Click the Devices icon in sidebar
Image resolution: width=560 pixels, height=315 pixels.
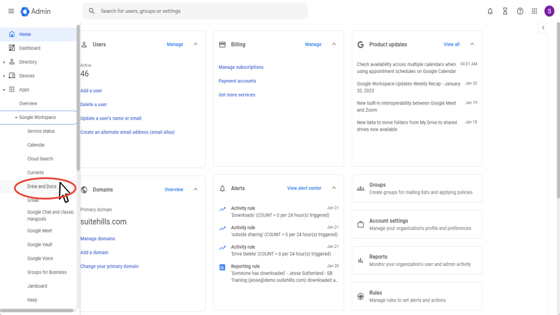[12, 76]
